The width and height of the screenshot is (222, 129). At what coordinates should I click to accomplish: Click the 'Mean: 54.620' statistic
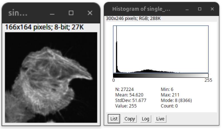tap(129, 95)
